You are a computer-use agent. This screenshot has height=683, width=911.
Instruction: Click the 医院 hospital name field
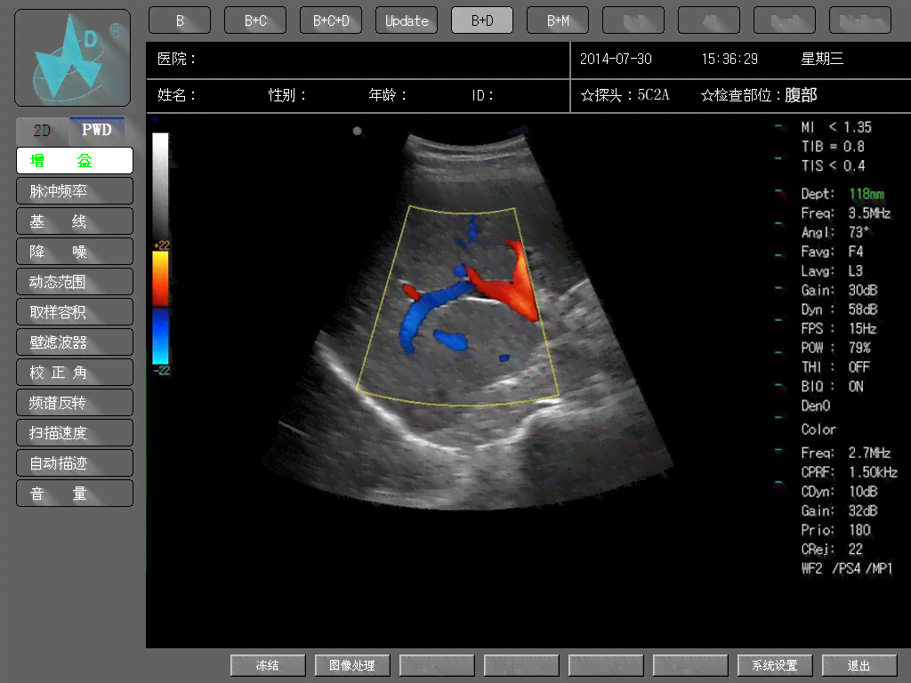tap(358, 60)
